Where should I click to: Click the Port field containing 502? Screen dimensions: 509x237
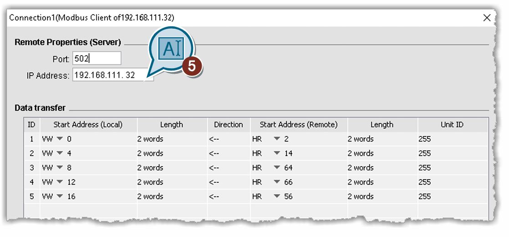[96, 59]
